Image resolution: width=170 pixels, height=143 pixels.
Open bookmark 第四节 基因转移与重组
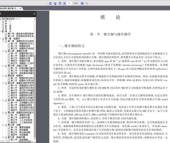pyautogui.click(x=22, y=93)
